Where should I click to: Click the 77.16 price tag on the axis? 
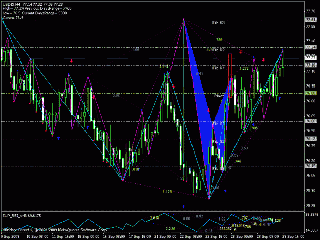pyautogui.click(x=311, y=65)
